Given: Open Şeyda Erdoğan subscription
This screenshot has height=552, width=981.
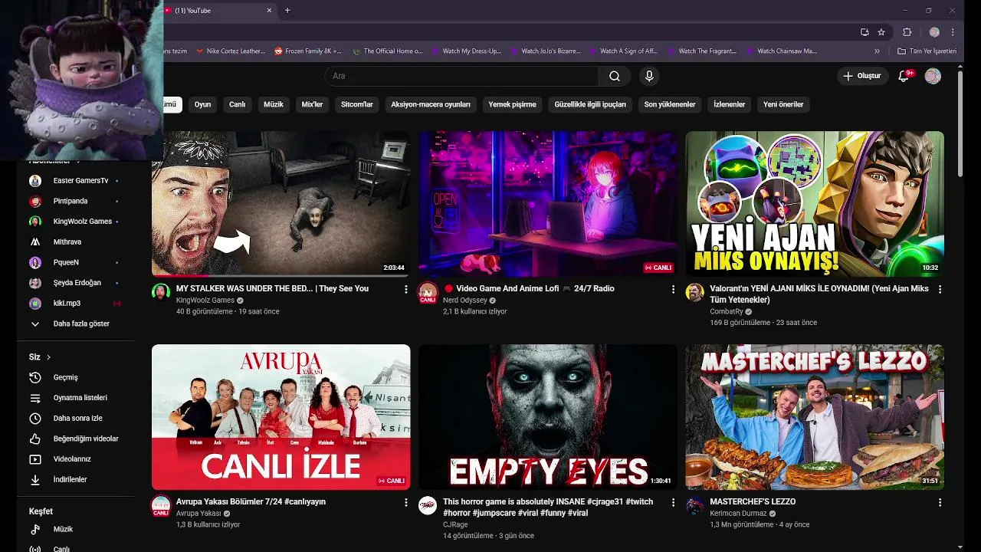Looking at the screenshot, I should click(x=75, y=283).
